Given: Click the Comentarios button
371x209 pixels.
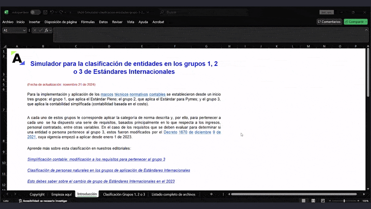Looking at the screenshot, I should pyautogui.click(x=329, y=21).
